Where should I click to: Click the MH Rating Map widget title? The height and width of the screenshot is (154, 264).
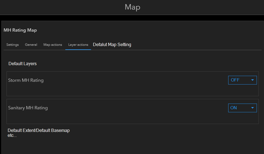point(20,30)
